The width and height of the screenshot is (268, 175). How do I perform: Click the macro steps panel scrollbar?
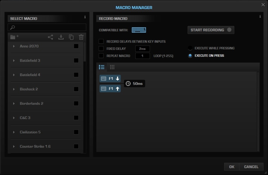[x=258, y=111]
